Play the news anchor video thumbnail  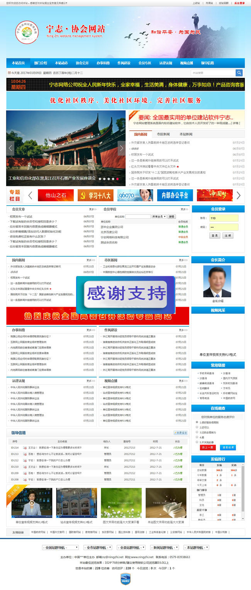pos(32,503)
